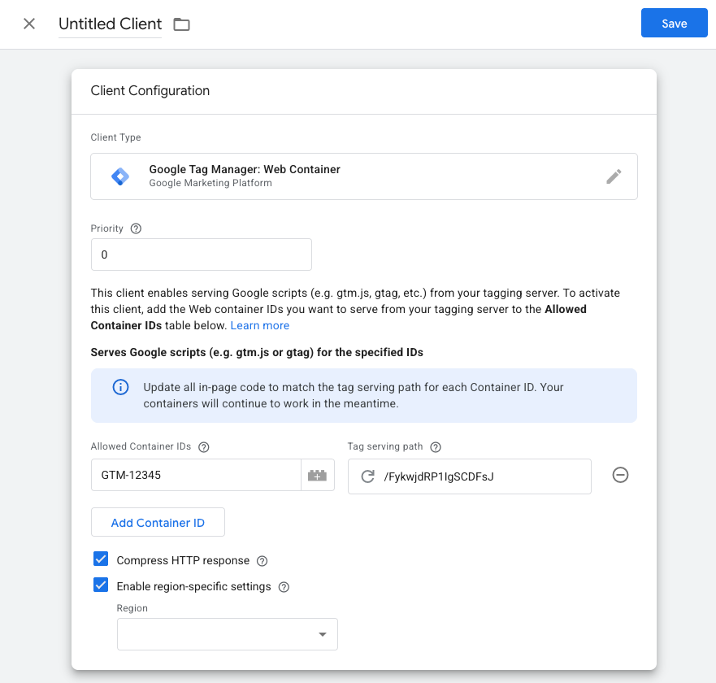Viewport: 716px width, 683px height.
Task: Insert variable via brick icon
Action: tap(317, 475)
